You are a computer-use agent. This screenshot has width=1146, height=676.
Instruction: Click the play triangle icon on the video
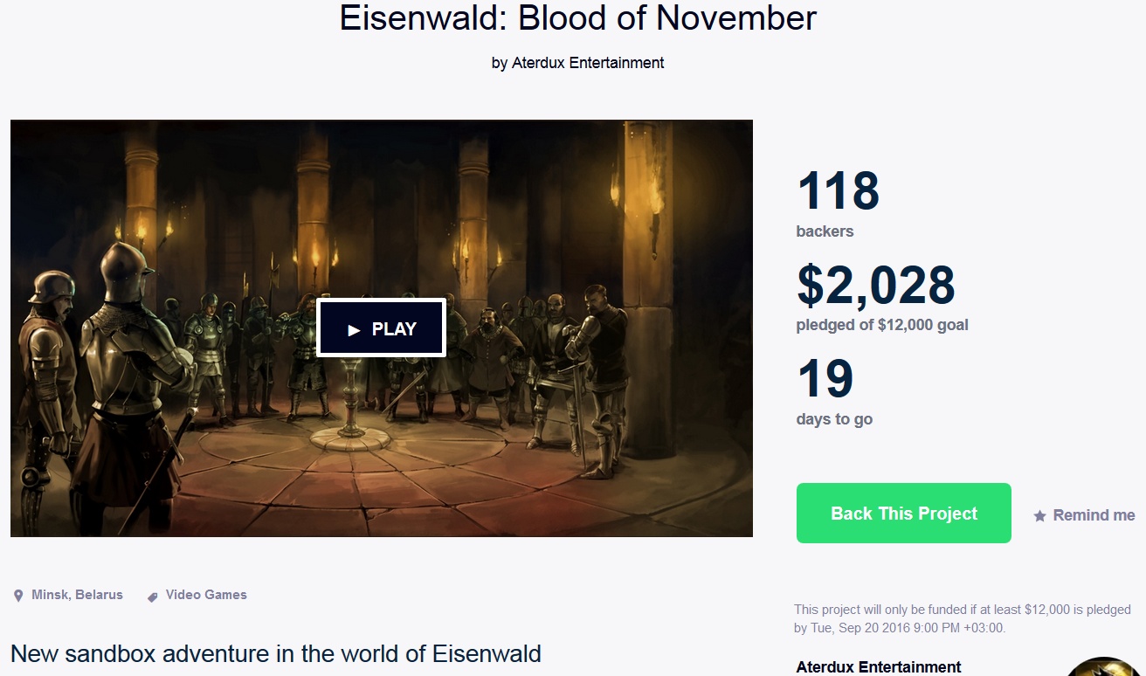pyautogui.click(x=354, y=330)
